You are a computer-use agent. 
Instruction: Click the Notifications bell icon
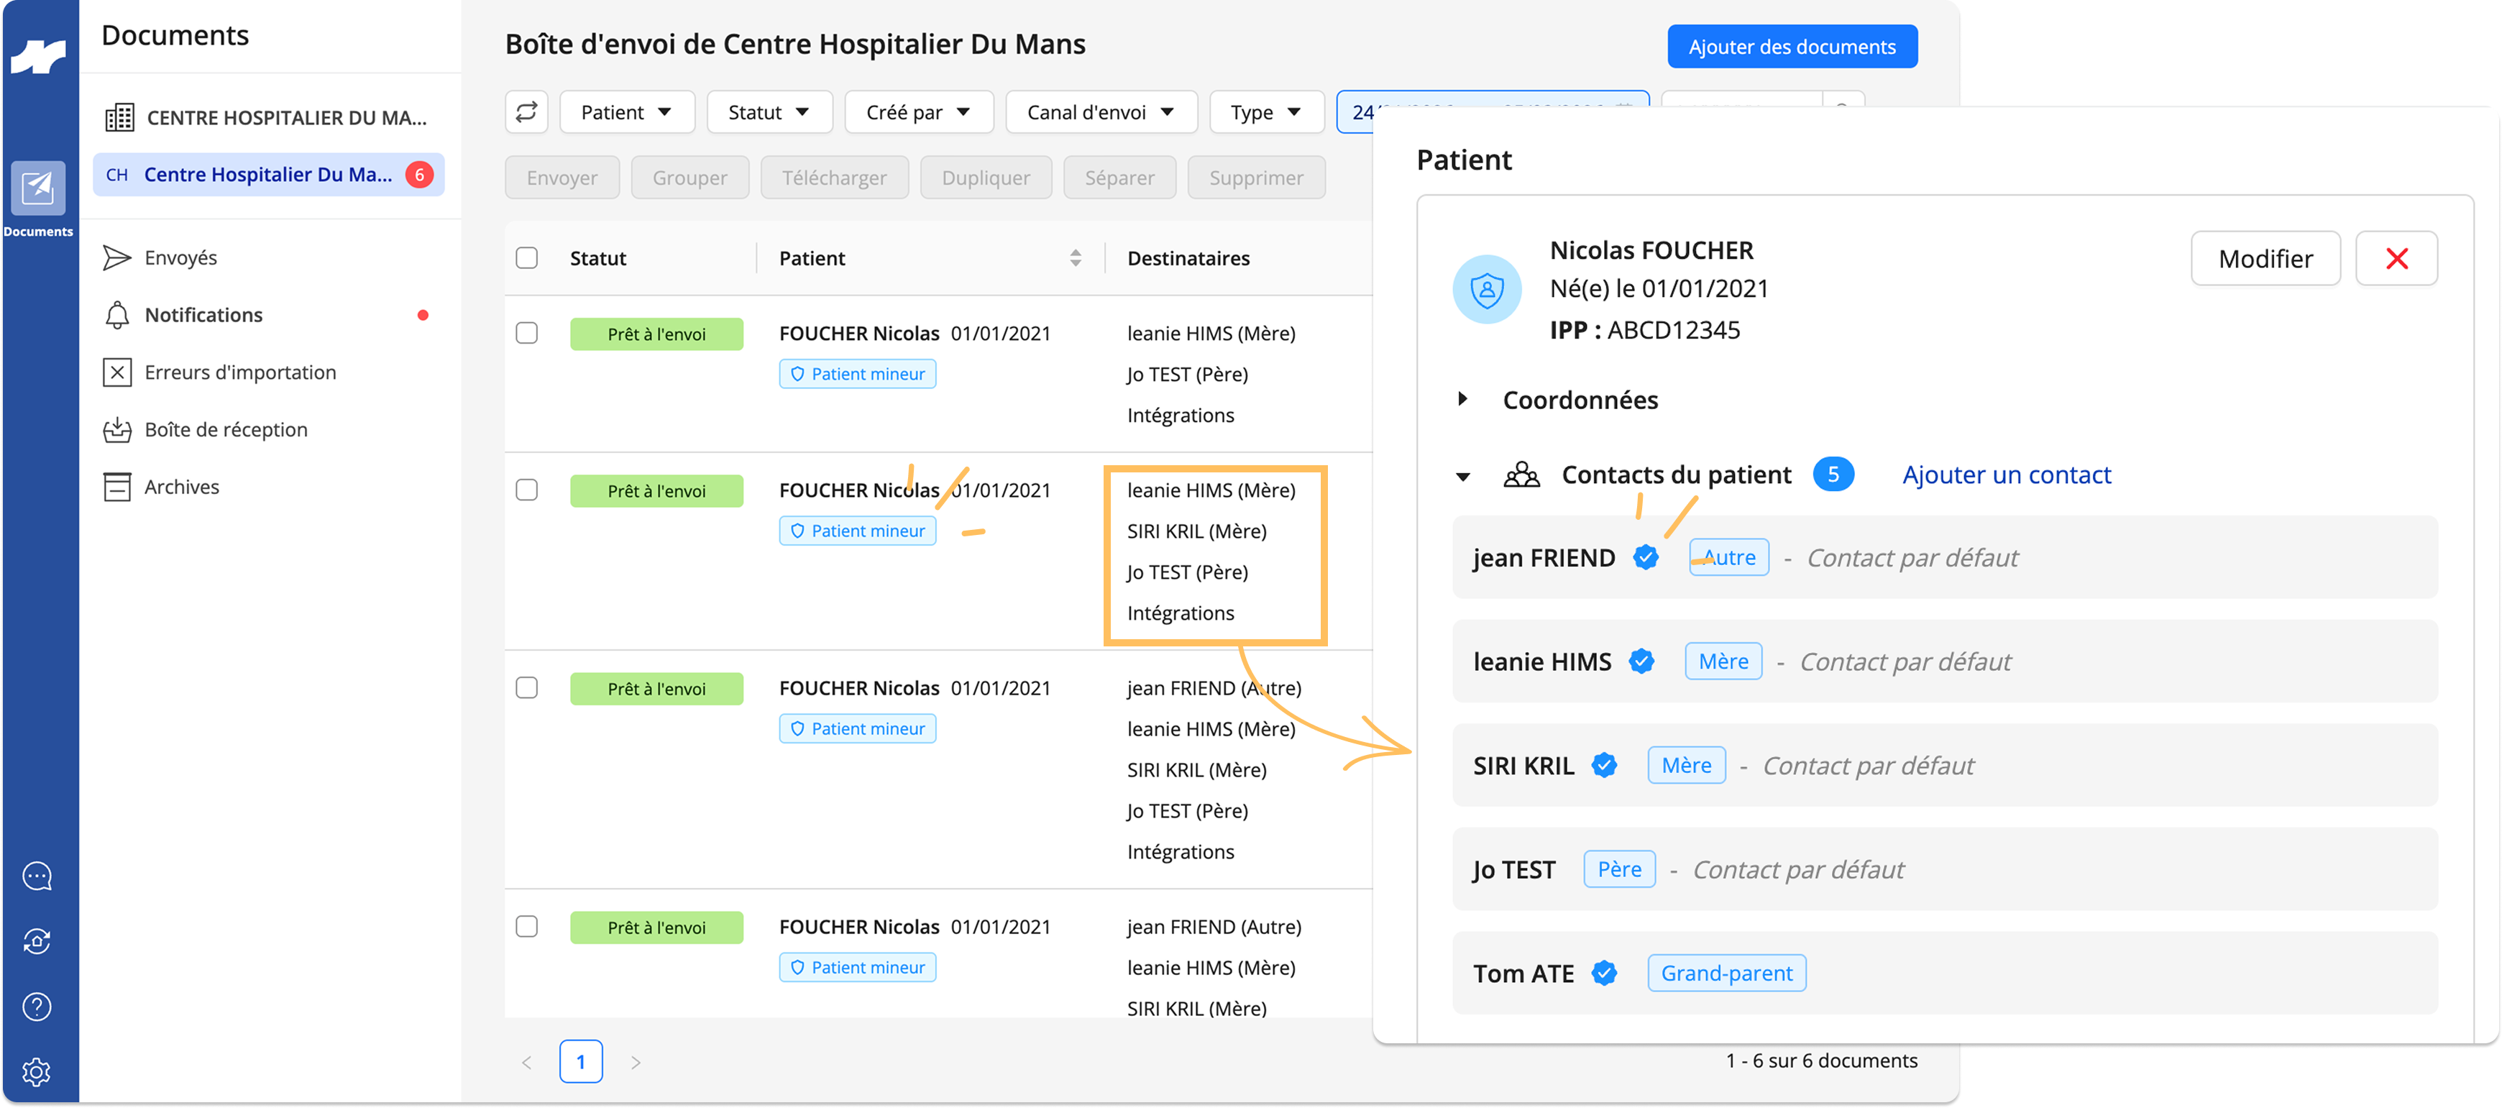117,315
